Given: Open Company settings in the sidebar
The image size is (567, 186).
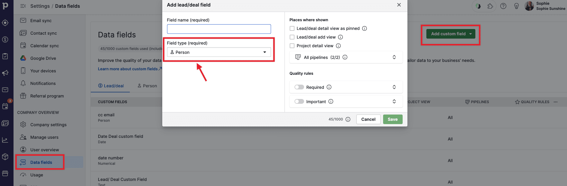Looking at the screenshot, I should pyautogui.click(x=48, y=125).
